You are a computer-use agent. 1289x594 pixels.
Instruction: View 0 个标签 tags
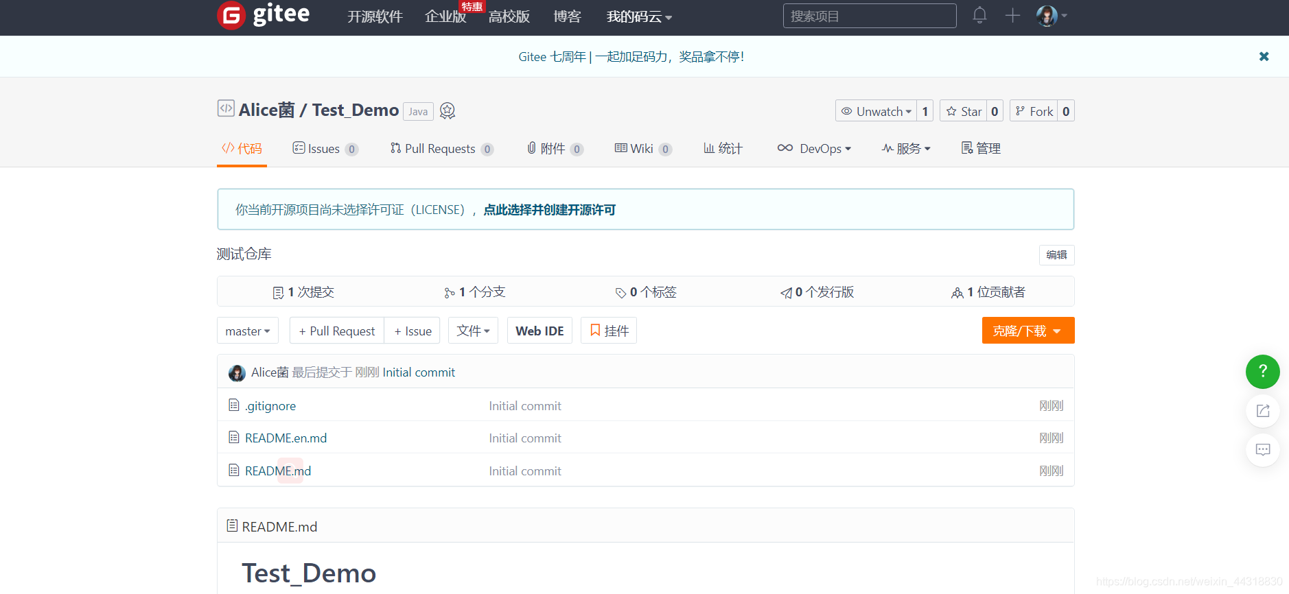646,292
